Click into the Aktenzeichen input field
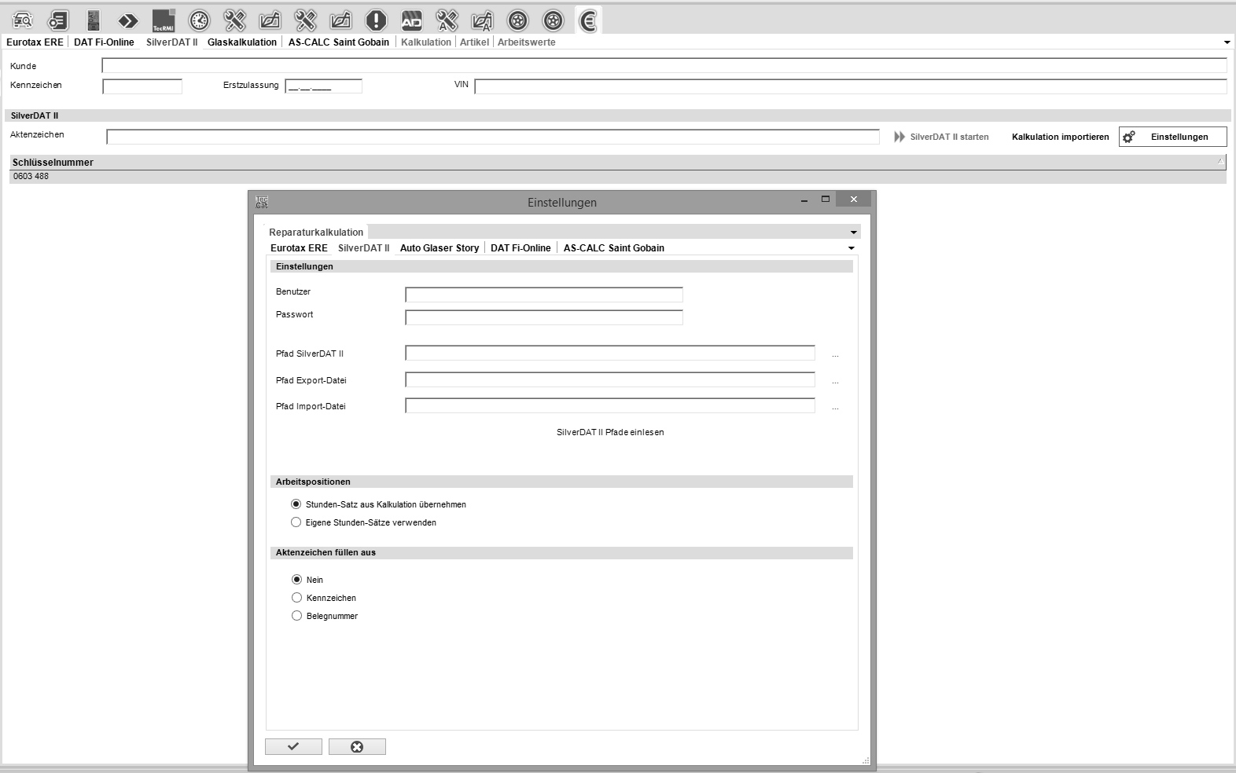Screen dimensions: 1236x773 (493, 137)
